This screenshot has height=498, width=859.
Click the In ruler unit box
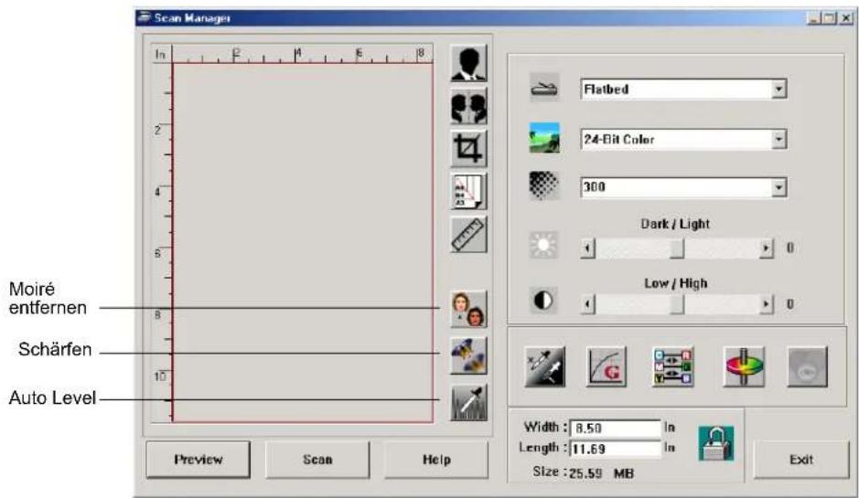tap(161, 54)
